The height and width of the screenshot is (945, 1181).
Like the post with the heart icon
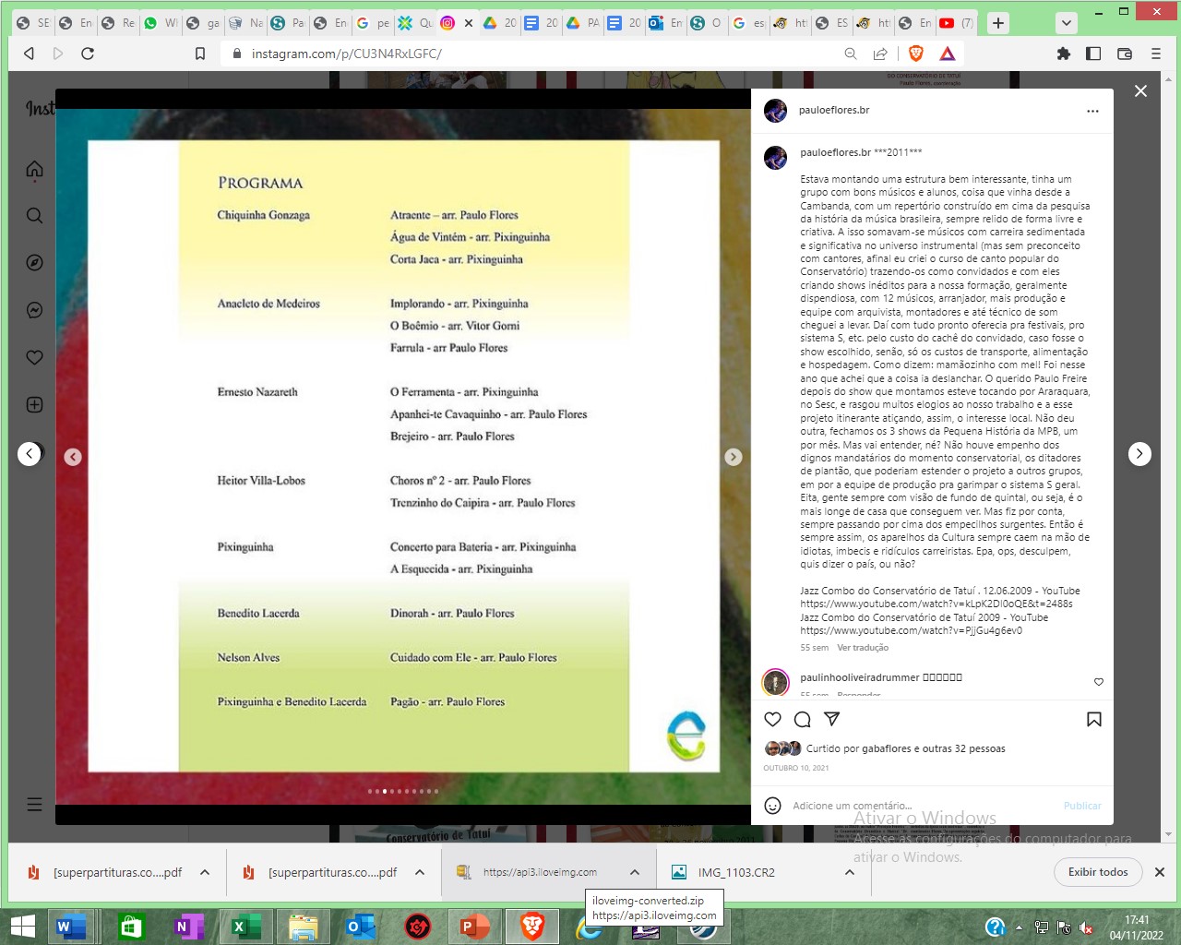[x=773, y=720]
